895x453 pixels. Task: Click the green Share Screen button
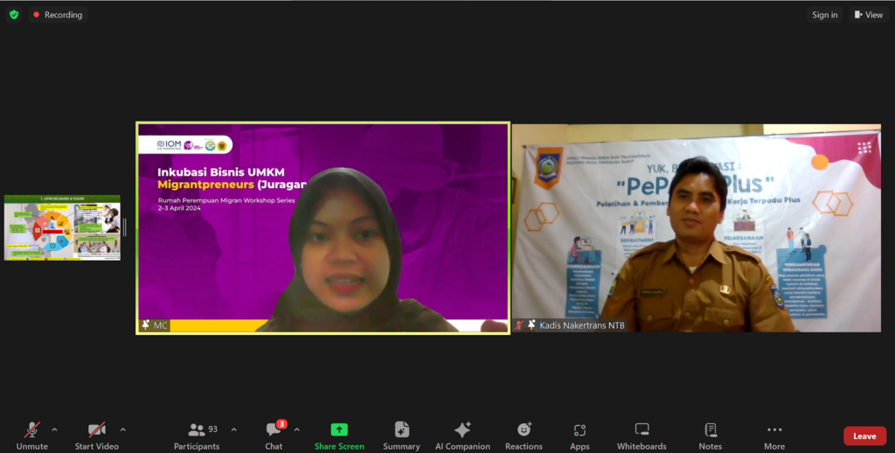tap(339, 435)
